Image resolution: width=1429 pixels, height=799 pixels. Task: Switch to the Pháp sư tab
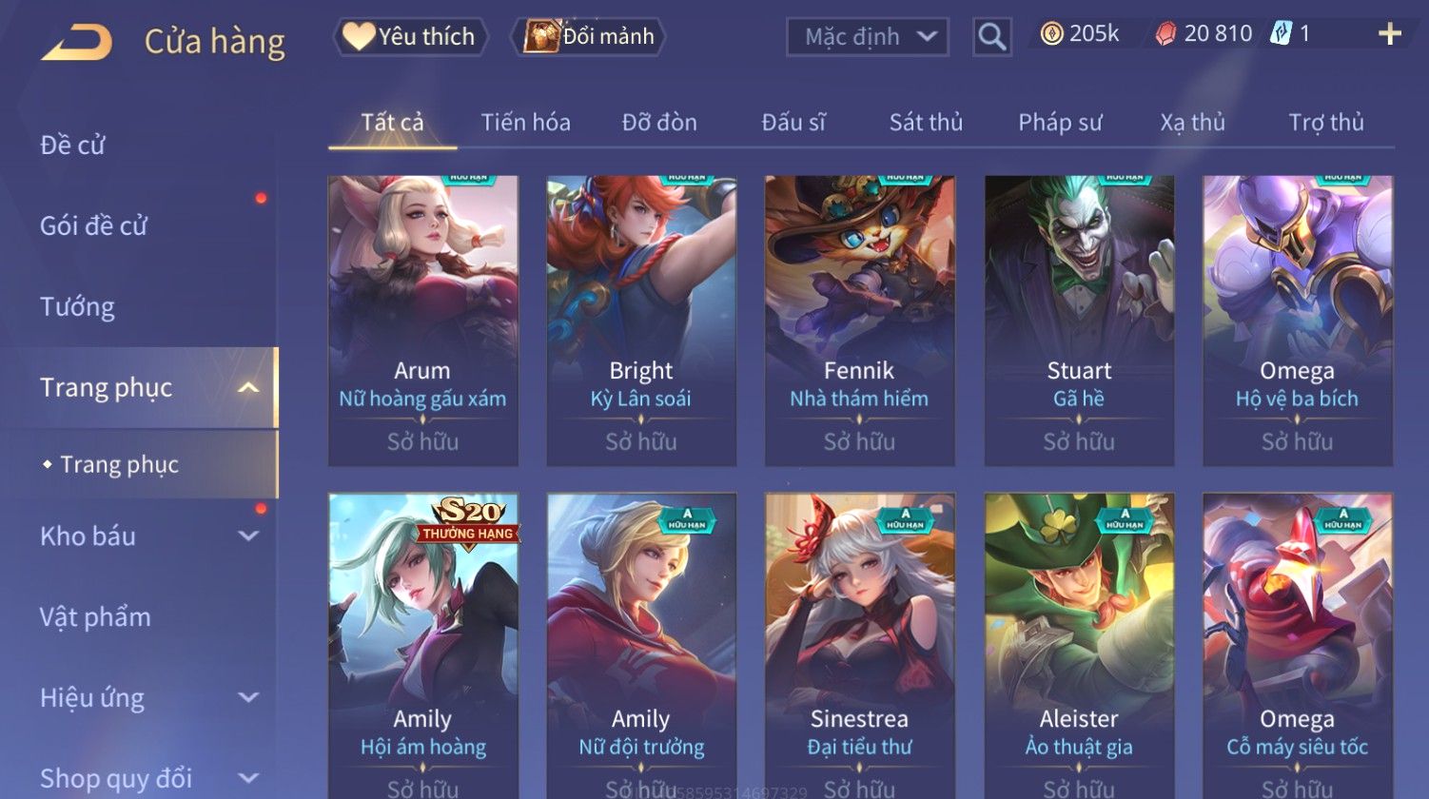tap(1060, 122)
